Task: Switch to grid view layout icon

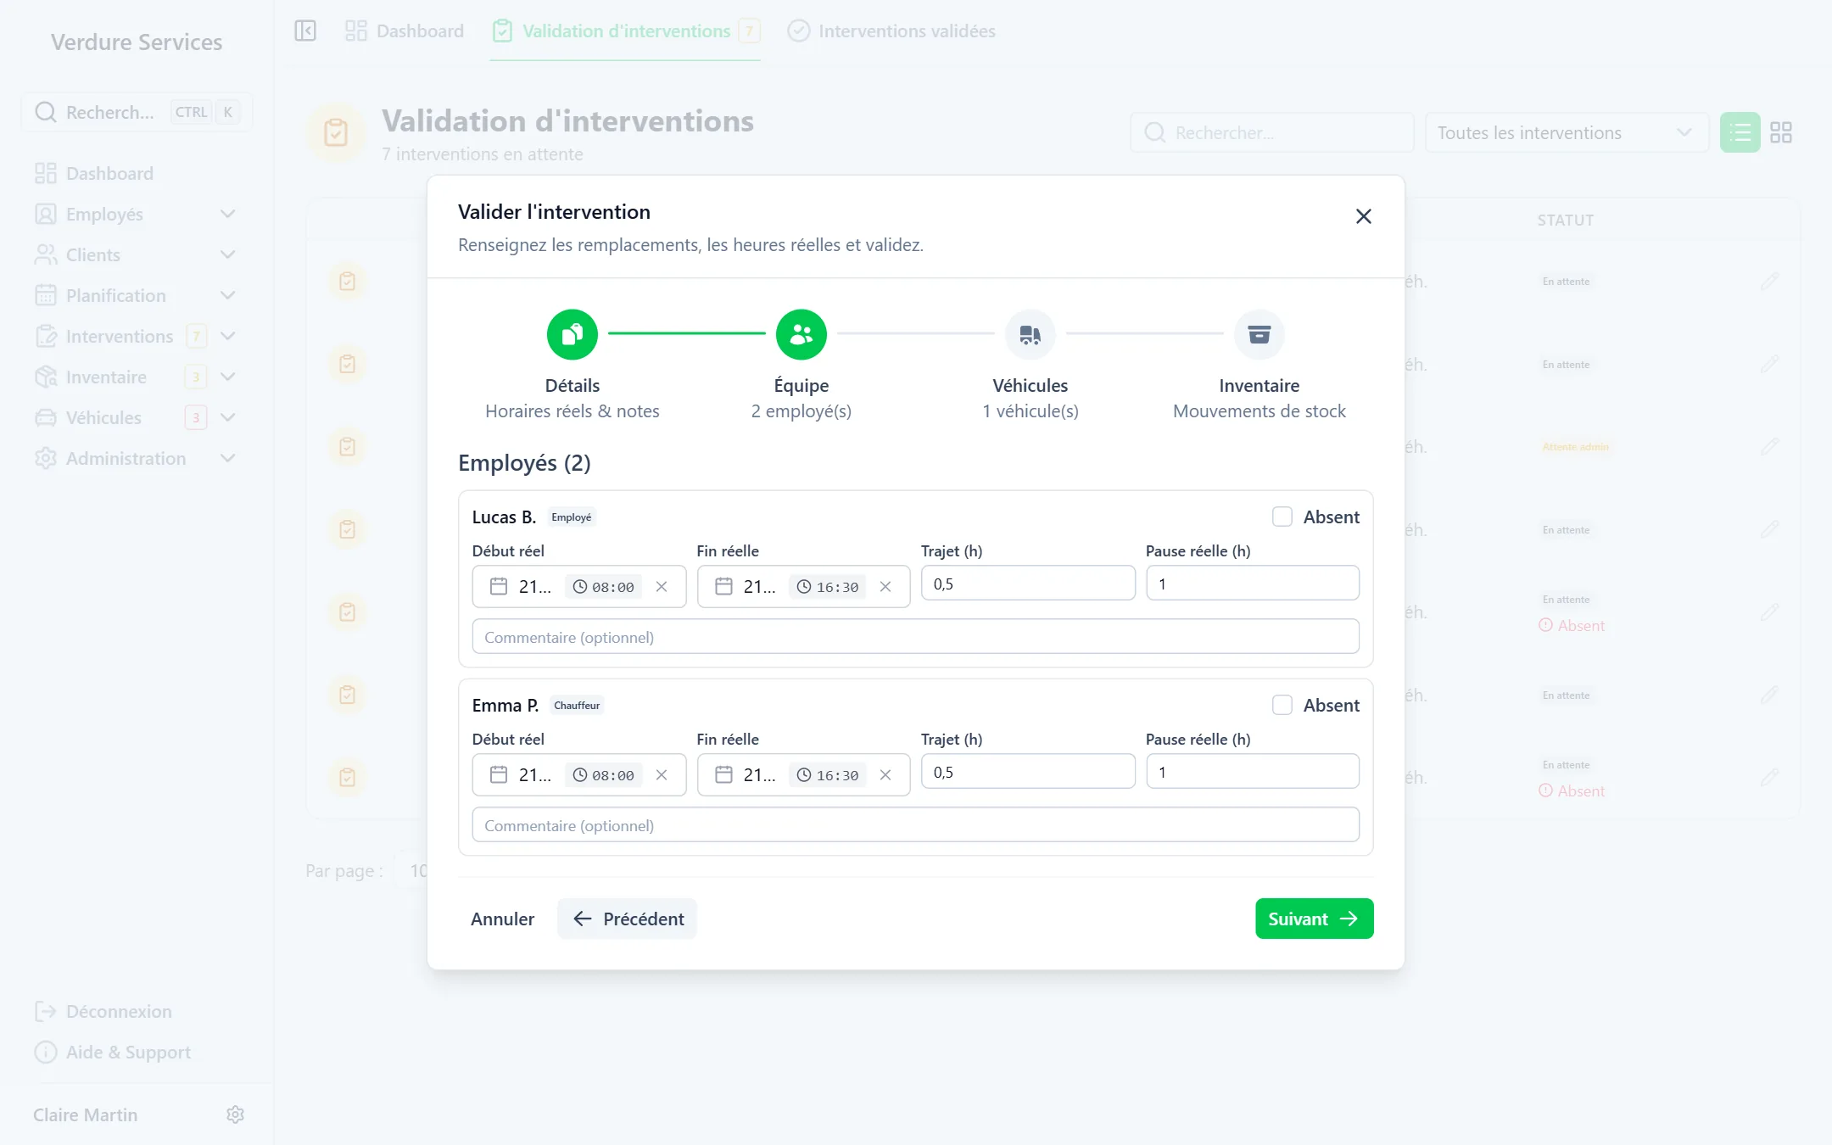Action: [x=1781, y=132]
